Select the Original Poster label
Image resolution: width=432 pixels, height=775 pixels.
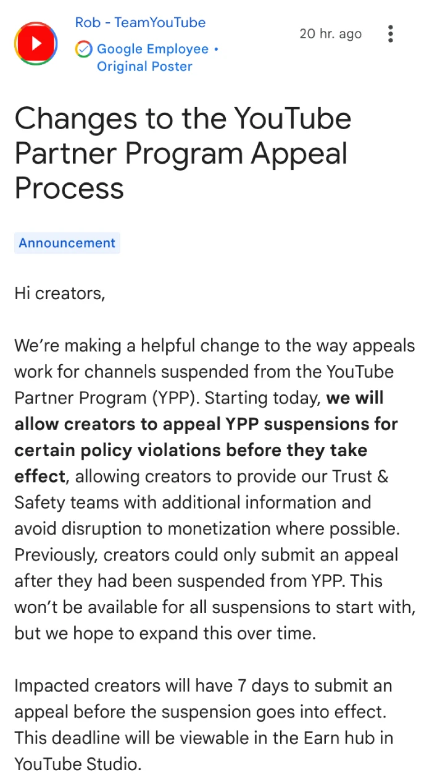point(144,67)
